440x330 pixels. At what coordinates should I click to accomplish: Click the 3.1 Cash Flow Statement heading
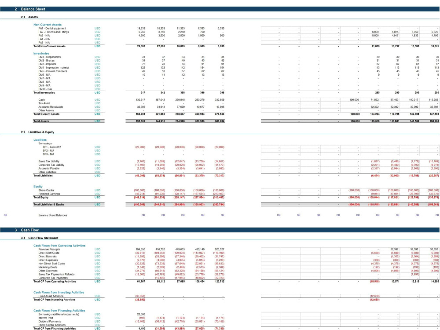coord(40,238)
